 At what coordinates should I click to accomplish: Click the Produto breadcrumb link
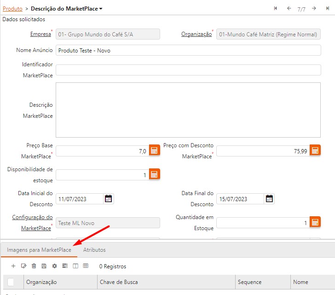coord(12,9)
